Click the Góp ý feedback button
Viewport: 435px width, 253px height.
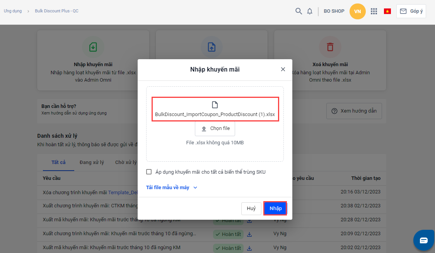(x=411, y=11)
